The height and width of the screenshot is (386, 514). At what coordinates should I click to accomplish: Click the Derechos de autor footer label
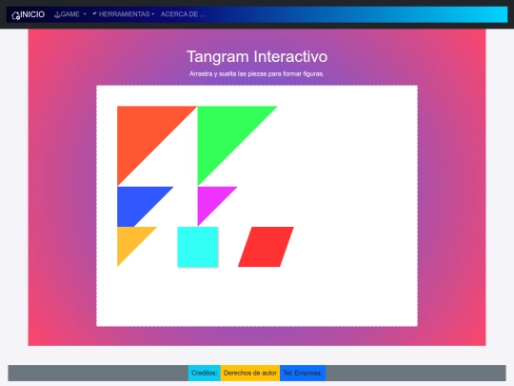(250, 374)
